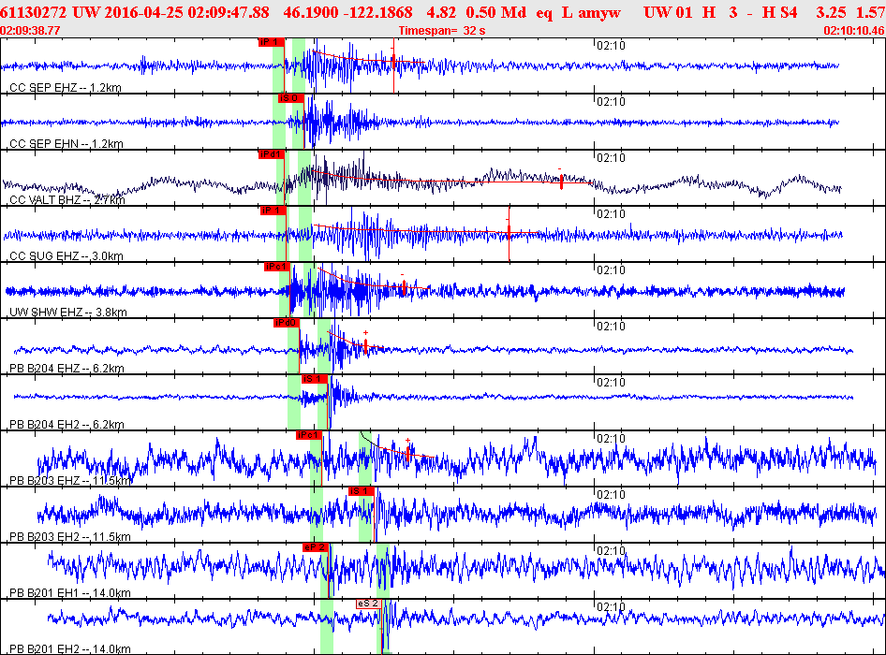Click the 02:10 time tick on UW SHW EHZ trace
This screenshot has height=655, width=886.
pos(611,270)
